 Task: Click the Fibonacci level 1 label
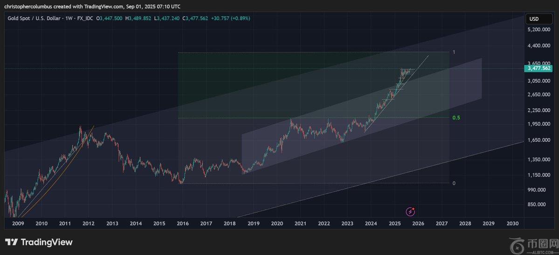pyautogui.click(x=454, y=52)
